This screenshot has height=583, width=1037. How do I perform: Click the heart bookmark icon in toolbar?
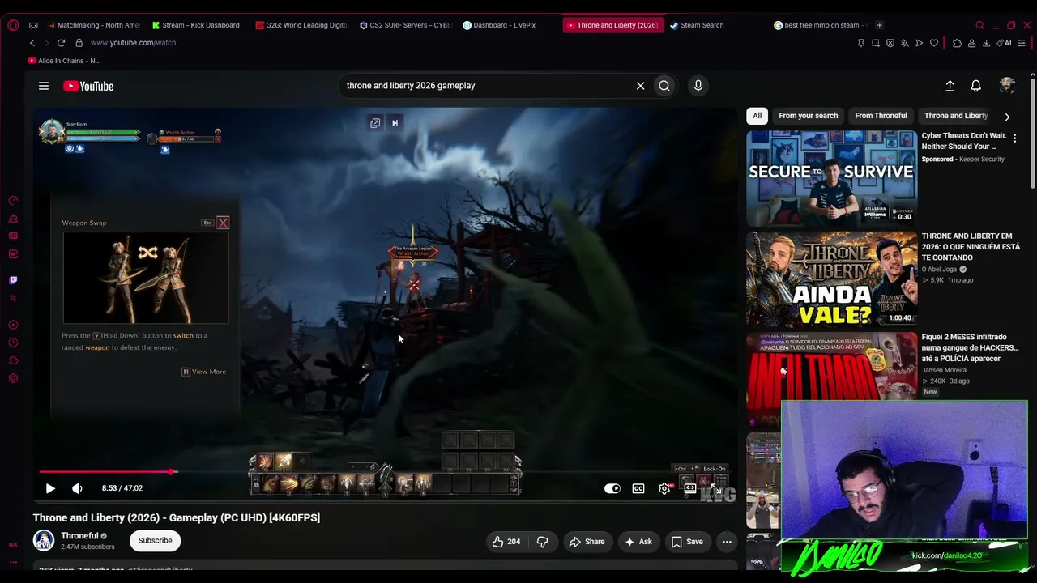[934, 43]
